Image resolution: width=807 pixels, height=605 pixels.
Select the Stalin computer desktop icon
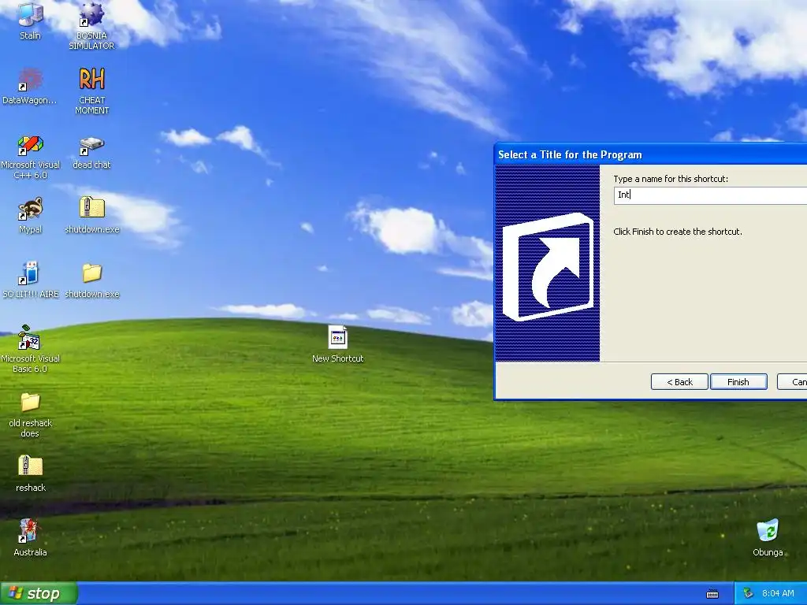(x=31, y=16)
